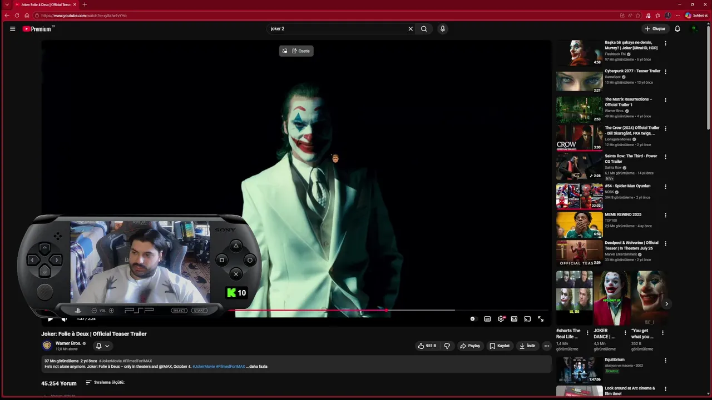Open the Sıralama ölçütü sort dropdown
The height and width of the screenshot is (400, 712).
click(x=105, y=382)
